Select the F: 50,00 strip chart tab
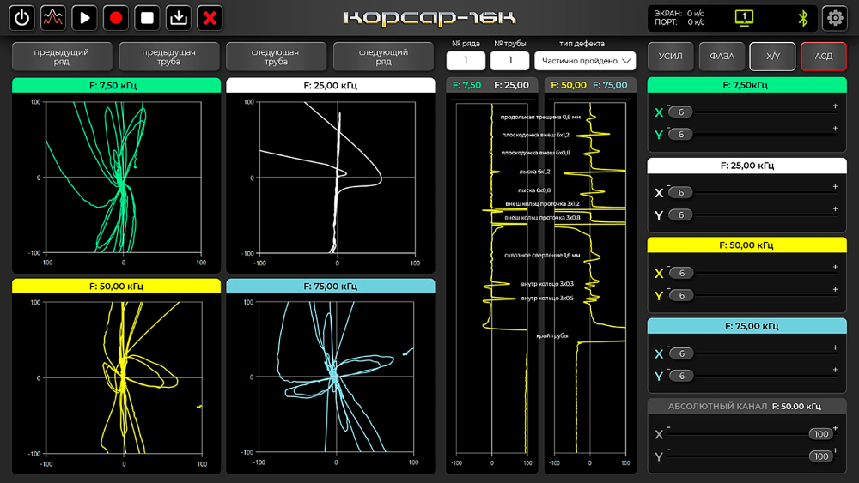Image resolution: width=859 pixels, height=483 pixels. pyautogui.click(x=569, y=85)
